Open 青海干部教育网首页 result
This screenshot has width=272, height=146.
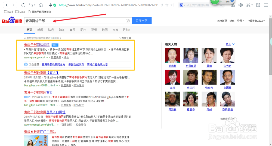click(x=38, y=92)
